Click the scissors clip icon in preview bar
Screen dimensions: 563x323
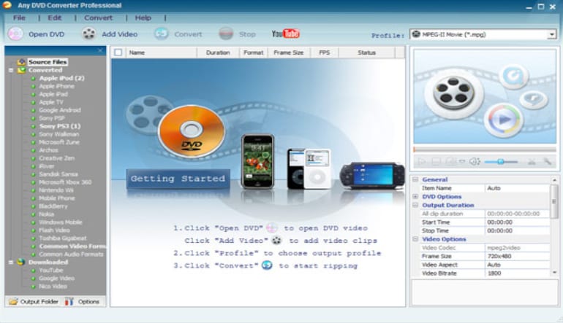pyautogui.click(x=532, y=162)
